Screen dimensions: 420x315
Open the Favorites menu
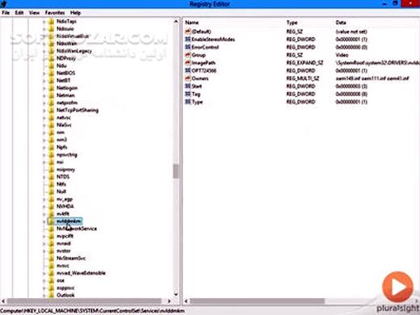pos(55,13)
